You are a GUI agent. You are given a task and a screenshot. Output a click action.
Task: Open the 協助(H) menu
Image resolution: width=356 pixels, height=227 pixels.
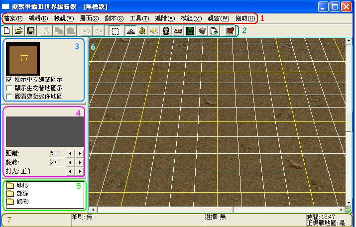tap(245, 18)
